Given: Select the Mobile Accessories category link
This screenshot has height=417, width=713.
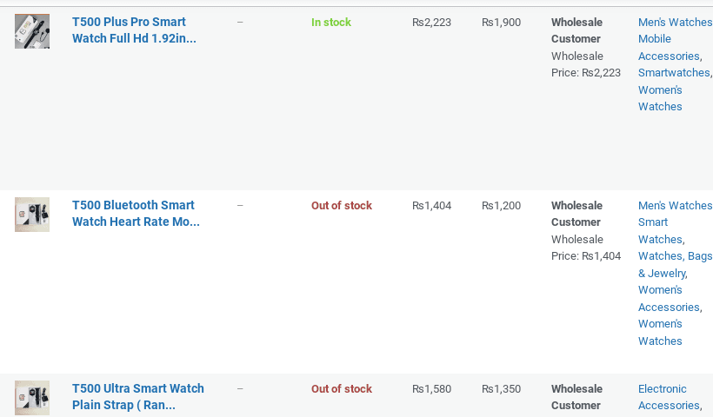Looking at the screenshot, I should click(668, 47).
